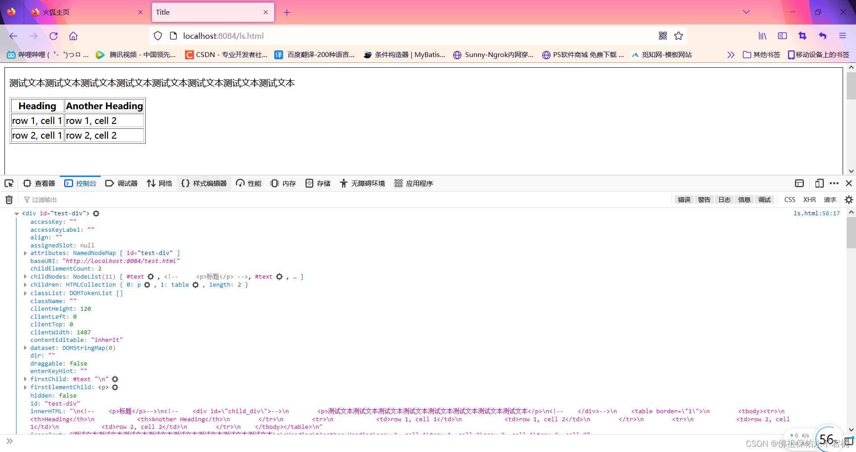856x452 pixels.
Task: Switch to the 调试器 debugger tab
Action: [x=121, y=183]
